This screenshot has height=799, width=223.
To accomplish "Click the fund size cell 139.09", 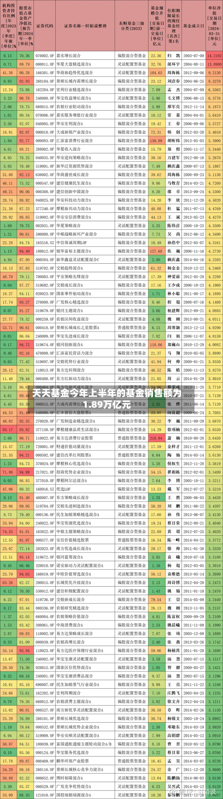I will tap(156, 141).
